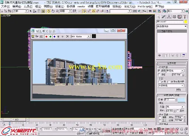Activate Select and Move tool
This screenshot has height=136, width=189.
[x=49, y=11]
